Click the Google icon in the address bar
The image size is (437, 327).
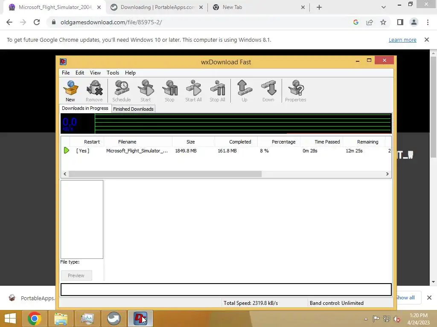355,22
